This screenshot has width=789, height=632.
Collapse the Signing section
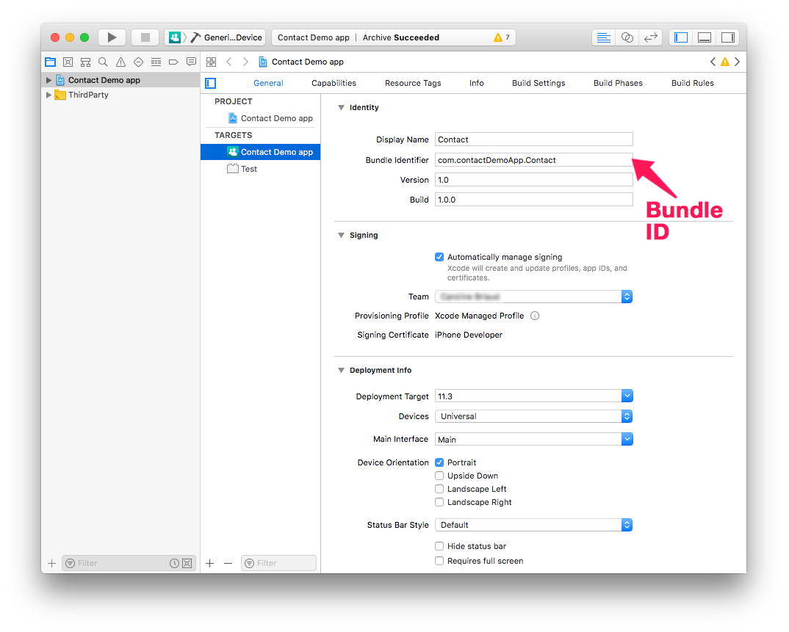click(x=341, y=236)
